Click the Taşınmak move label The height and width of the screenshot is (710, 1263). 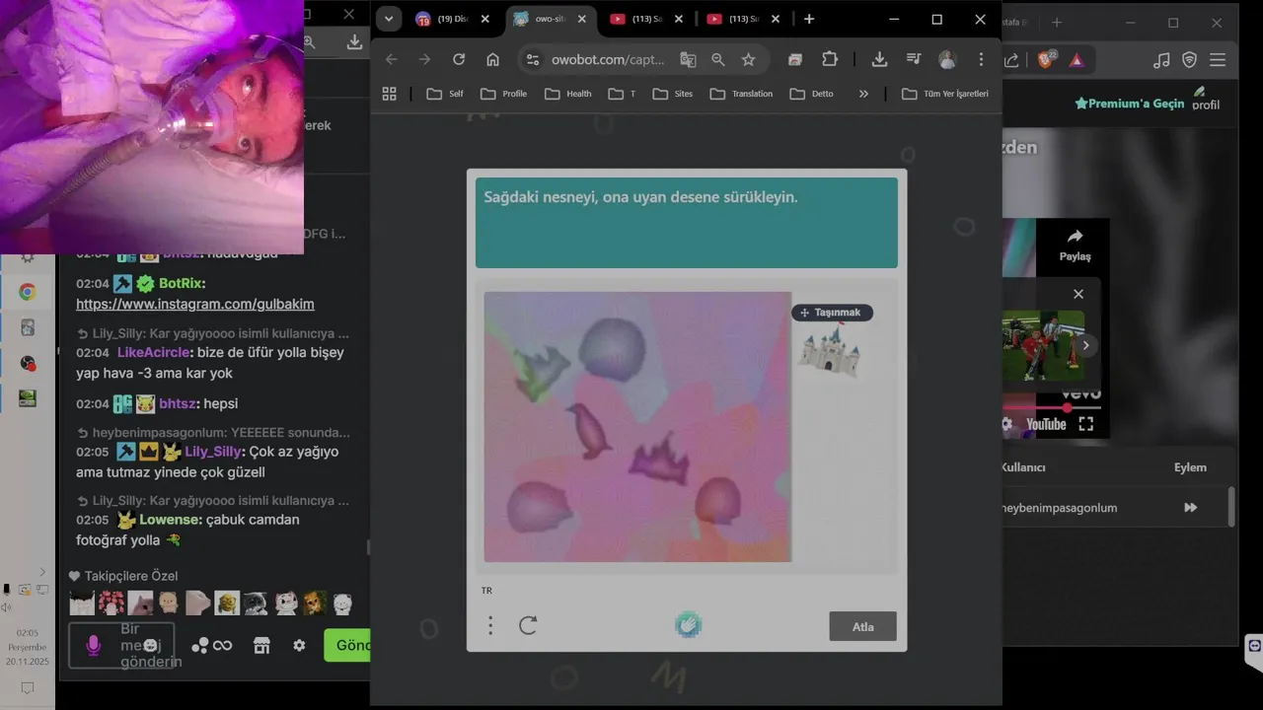[832, 313]
